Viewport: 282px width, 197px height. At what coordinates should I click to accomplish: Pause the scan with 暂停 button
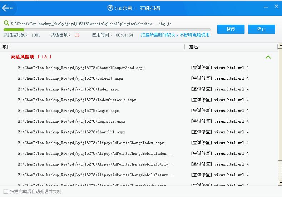[x=231, y=29]
